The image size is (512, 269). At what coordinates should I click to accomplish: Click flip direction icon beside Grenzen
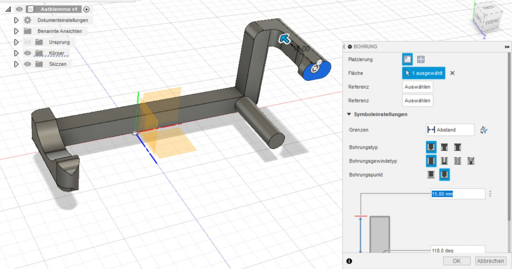click(484, 130)
